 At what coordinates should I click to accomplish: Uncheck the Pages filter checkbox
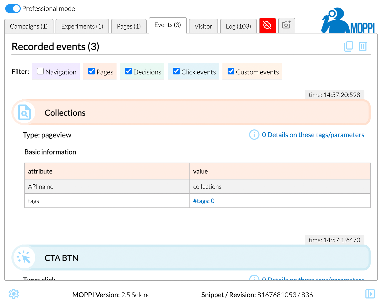coord(91,71)
